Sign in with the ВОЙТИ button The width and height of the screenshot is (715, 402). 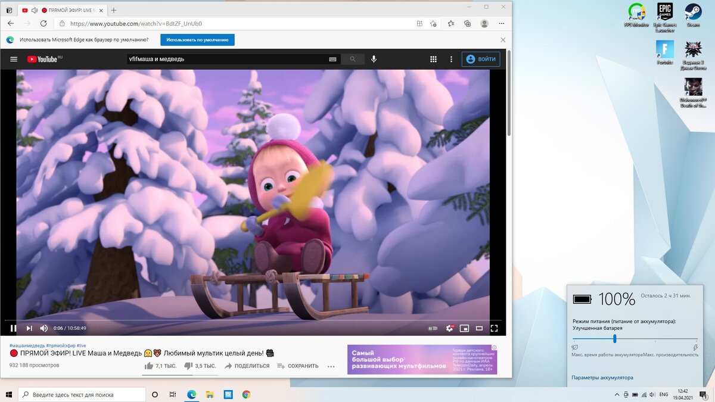pyautogui.click(x=481, y=59)
